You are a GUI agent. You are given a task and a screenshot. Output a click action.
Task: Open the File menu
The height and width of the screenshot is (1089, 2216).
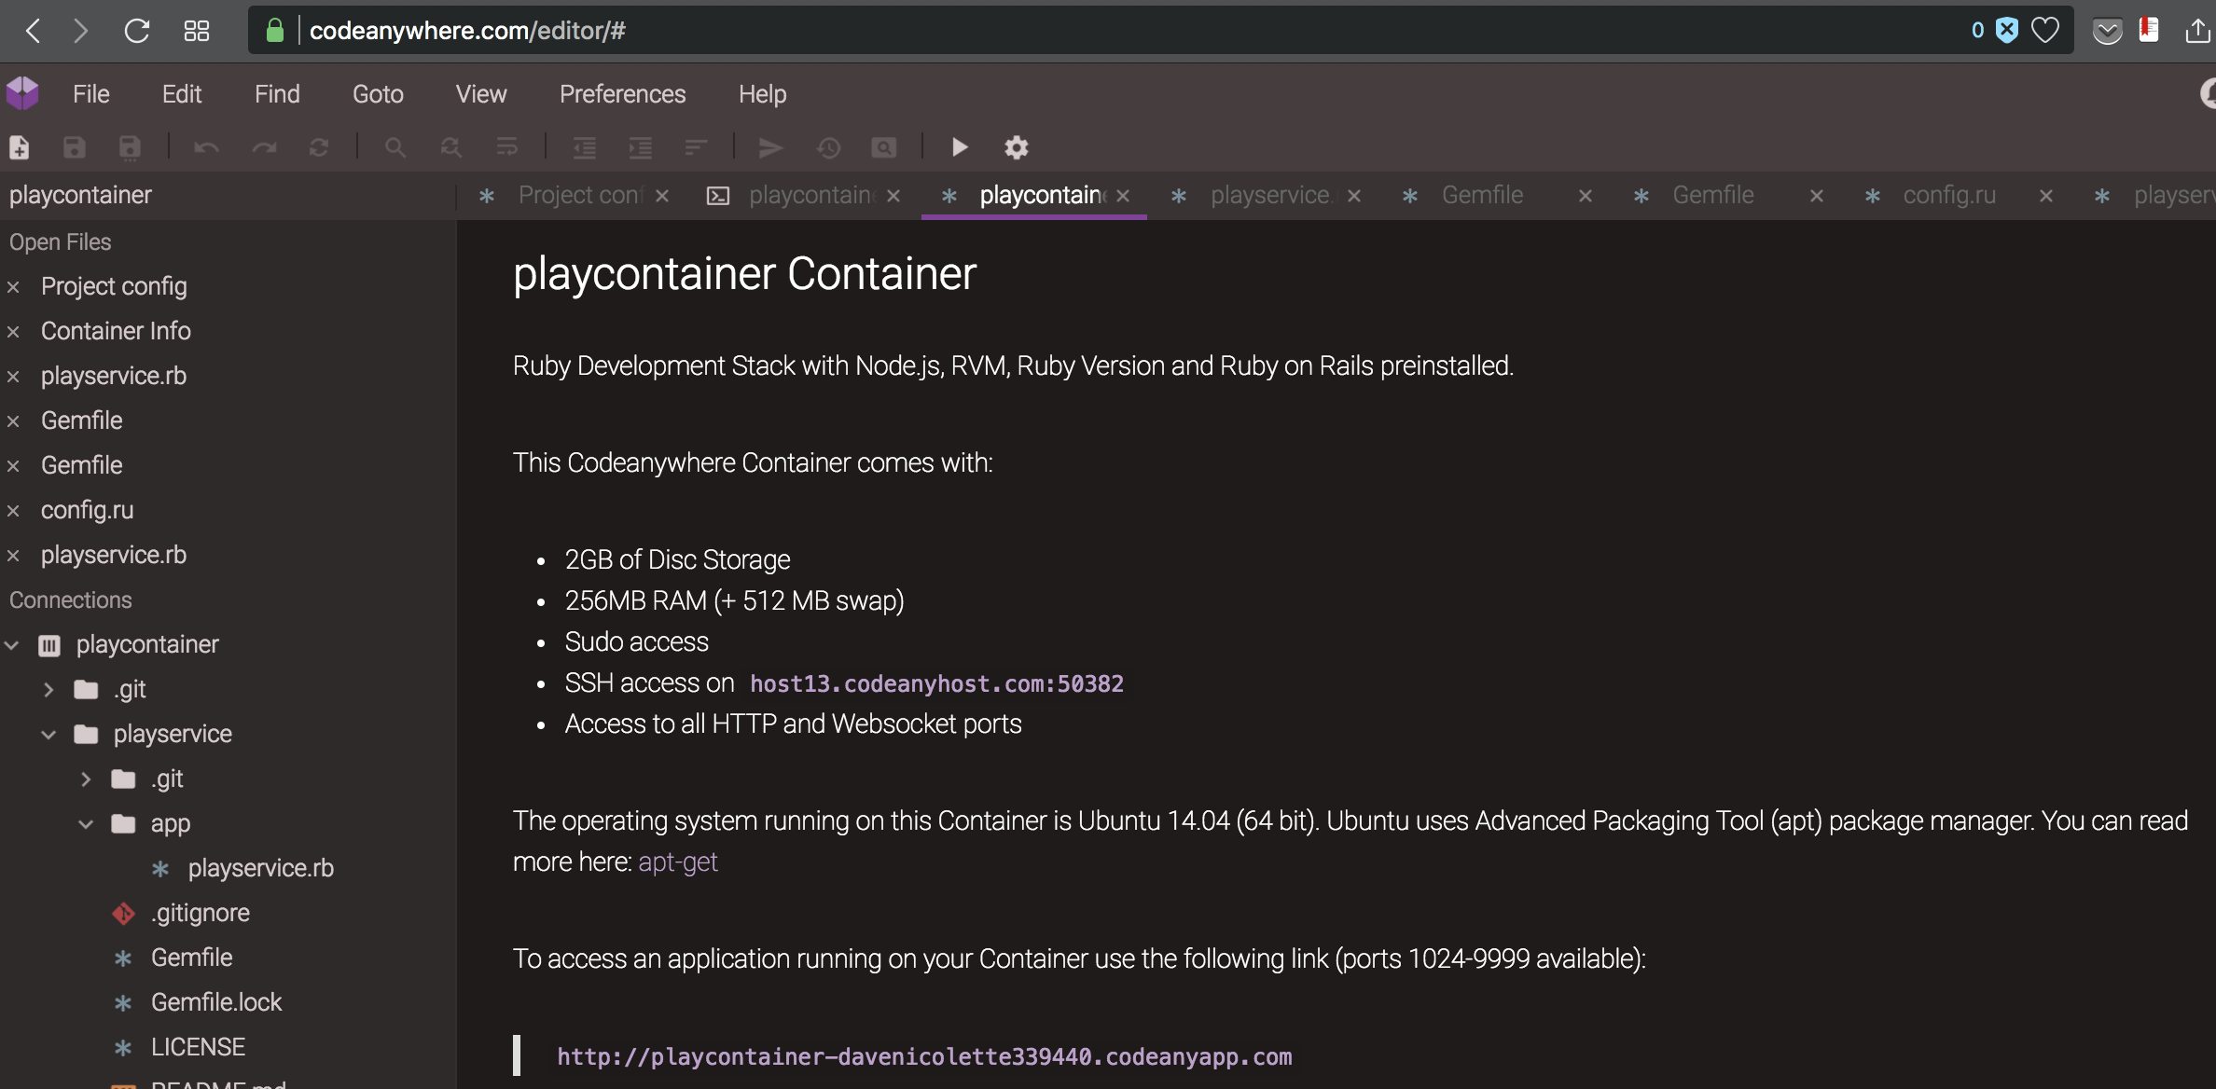[91, 94]
